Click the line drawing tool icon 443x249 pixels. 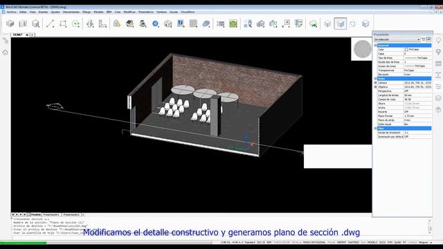[50, 24]
